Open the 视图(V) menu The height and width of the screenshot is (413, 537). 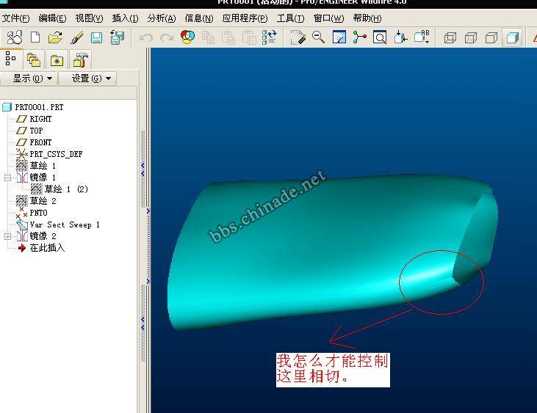pos(89,18)
